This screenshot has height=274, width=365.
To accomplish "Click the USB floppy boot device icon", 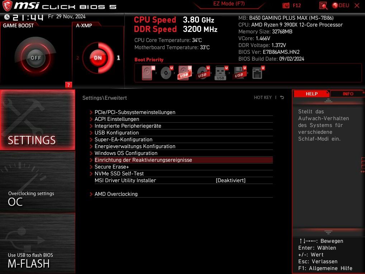I will pyautogui.click(x=240, y=73).
